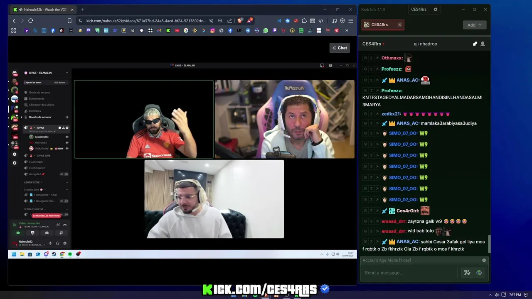This screenshot has height=299, width=532.
Task: Open the Ces4rGirl username in chat
Action: (408, 211)
